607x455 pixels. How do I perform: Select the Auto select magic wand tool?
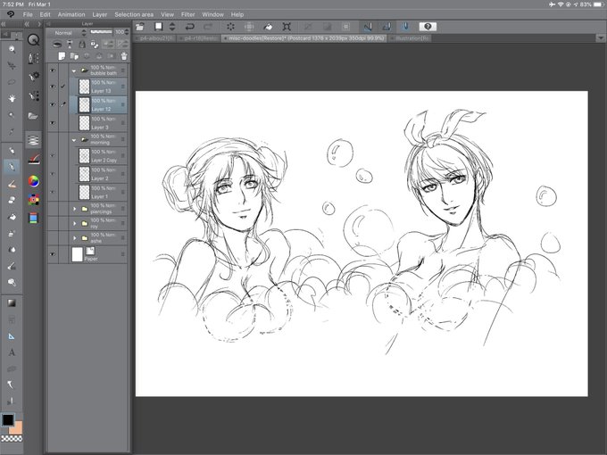(x=12, y=115)
